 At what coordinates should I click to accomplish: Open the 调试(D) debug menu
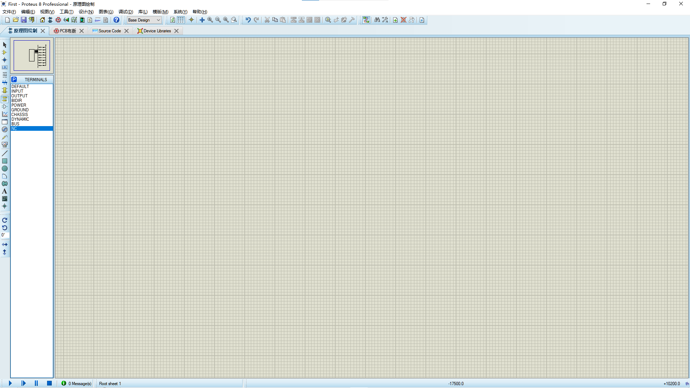(126, 12)
